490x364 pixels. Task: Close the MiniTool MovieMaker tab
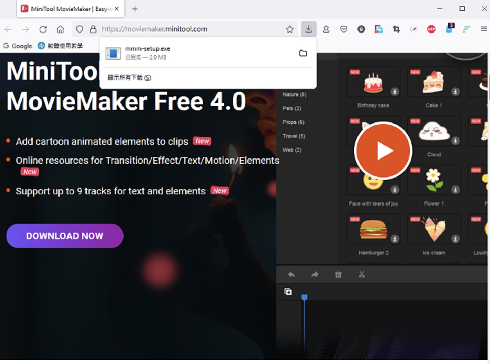[x=117, y=9]
